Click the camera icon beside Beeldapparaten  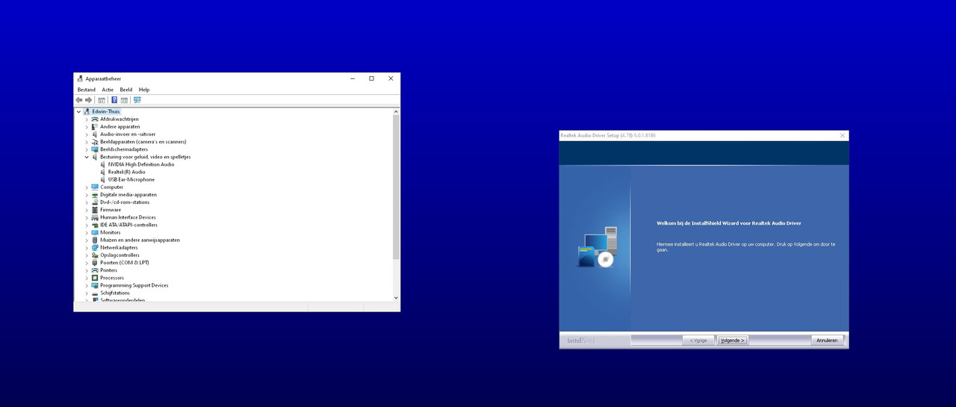tap(95, 142)
